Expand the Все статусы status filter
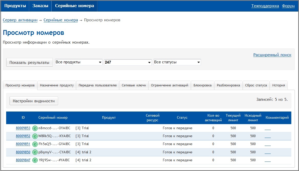Viewport: 299px width, 171px height. pos(177,62)
